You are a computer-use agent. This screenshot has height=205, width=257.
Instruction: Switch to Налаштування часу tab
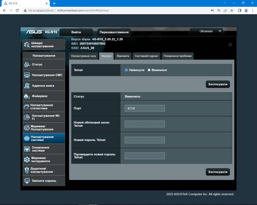(x=83, y=56)
